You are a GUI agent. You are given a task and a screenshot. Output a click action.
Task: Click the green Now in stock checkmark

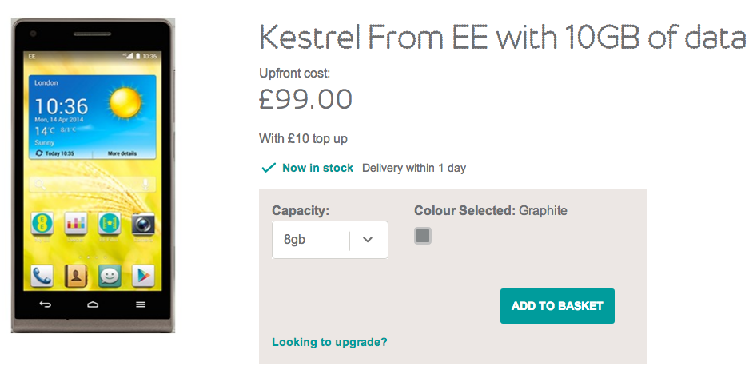pyautogui.click(x=269, y=168)
